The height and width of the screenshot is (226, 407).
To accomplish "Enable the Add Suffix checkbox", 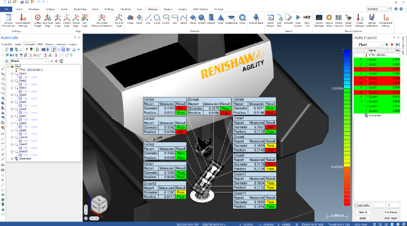I will [356, 205].
